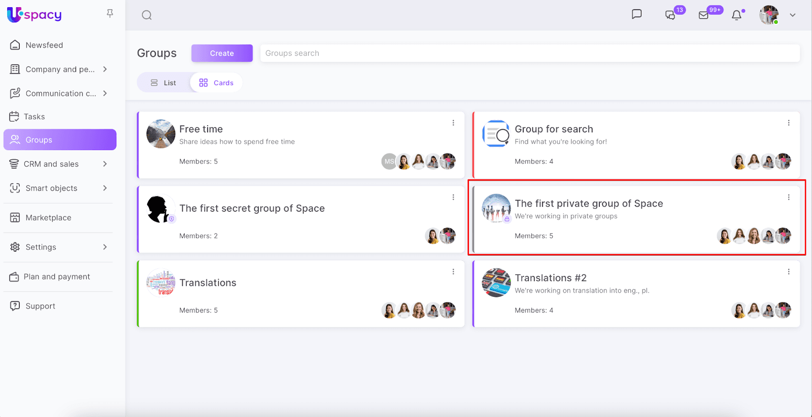Open Marketplace from the sidebar
The width and height of the screenshot is (812, 417).
[48, 218]
